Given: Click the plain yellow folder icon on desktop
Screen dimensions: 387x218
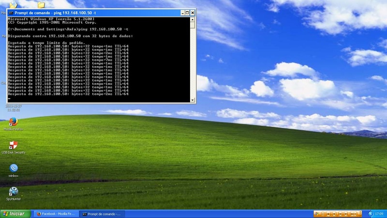Looking at the screenshot, I should point(41,5).
